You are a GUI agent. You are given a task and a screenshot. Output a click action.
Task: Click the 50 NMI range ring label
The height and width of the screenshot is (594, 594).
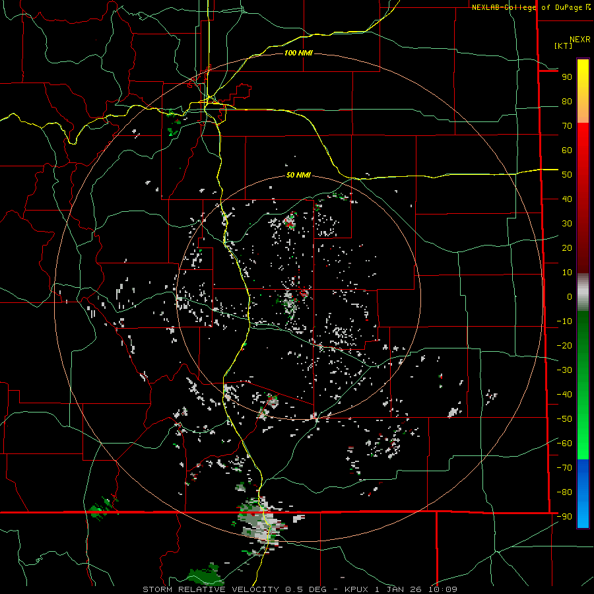[x=298, y=175]
